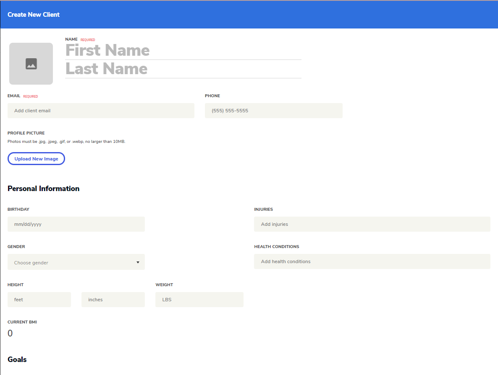Click the 'Add injuries' field
498x375 pixels.
(372, 224)
